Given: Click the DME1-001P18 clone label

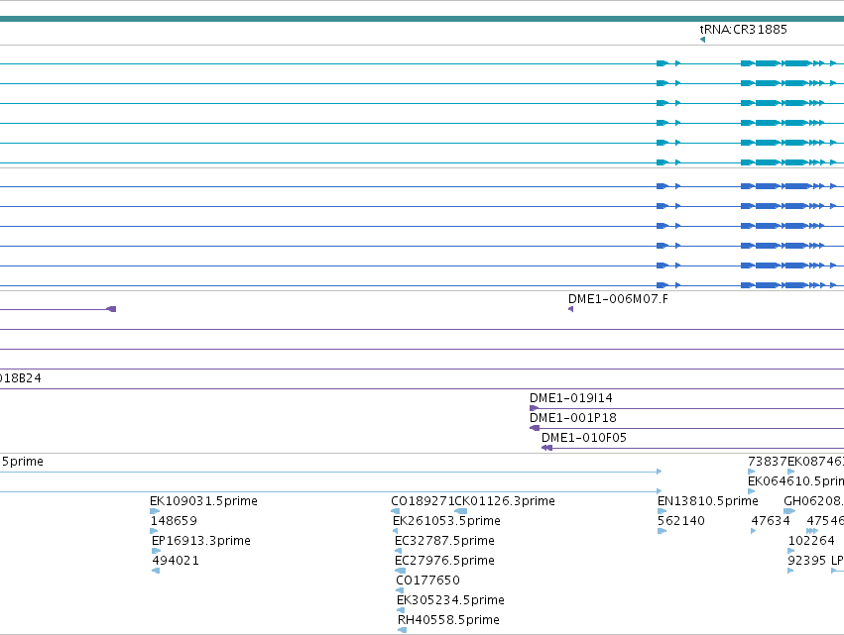Looking at the screenshot, I should 573,418.
